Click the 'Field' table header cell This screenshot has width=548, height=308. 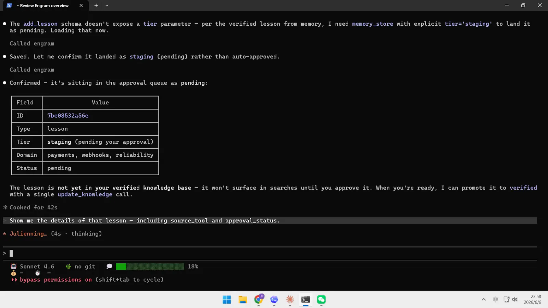coord(27,102)
